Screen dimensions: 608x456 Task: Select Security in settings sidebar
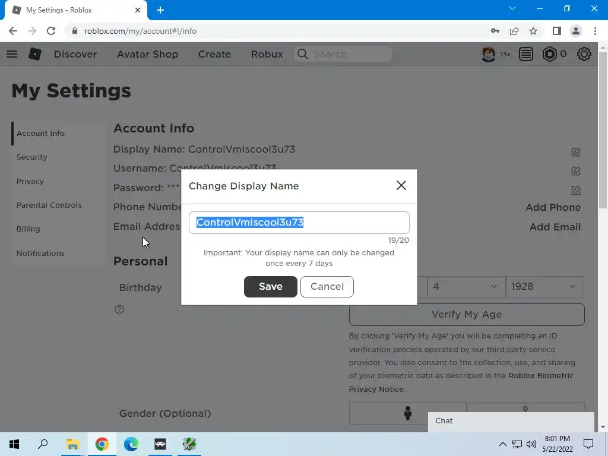[x=32, y=157]
